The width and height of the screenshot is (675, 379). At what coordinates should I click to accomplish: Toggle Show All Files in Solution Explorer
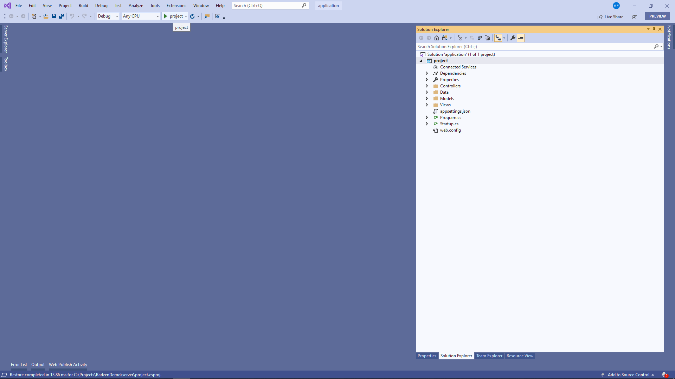[x=487, y=38]
